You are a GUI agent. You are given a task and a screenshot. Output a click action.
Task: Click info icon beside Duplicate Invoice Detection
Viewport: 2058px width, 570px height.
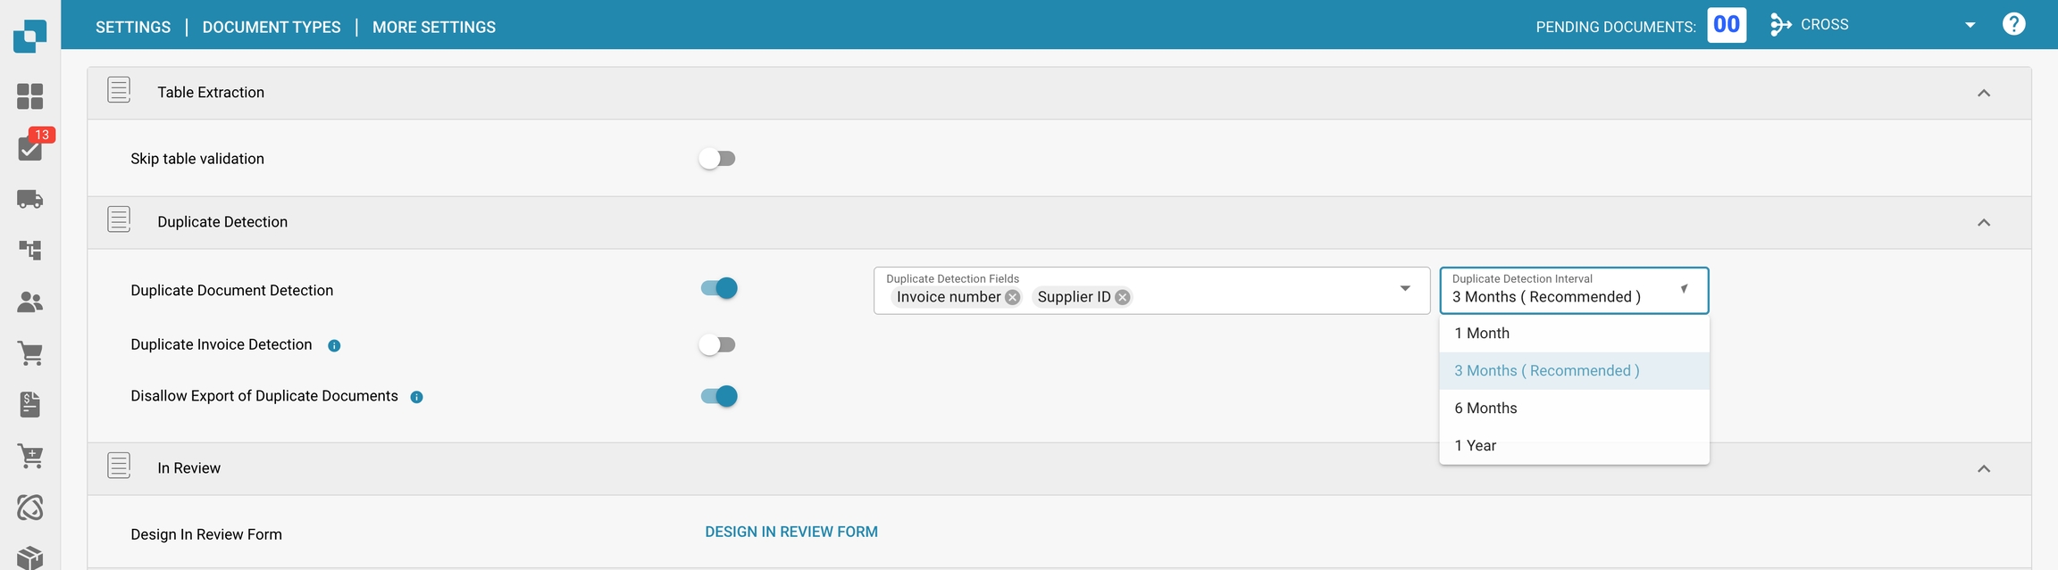tap(334, 346)
